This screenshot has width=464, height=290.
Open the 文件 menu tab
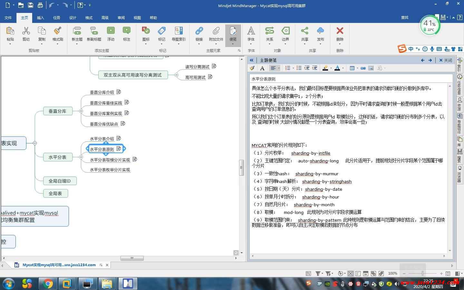click(8, 18)
